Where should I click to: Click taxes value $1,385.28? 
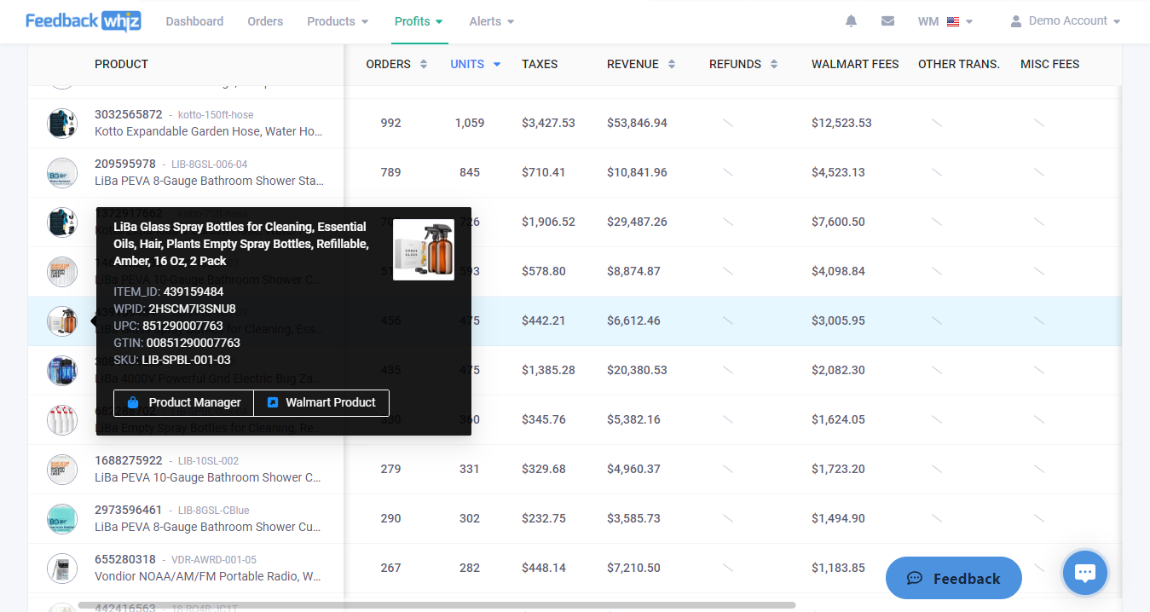[548, 370]
